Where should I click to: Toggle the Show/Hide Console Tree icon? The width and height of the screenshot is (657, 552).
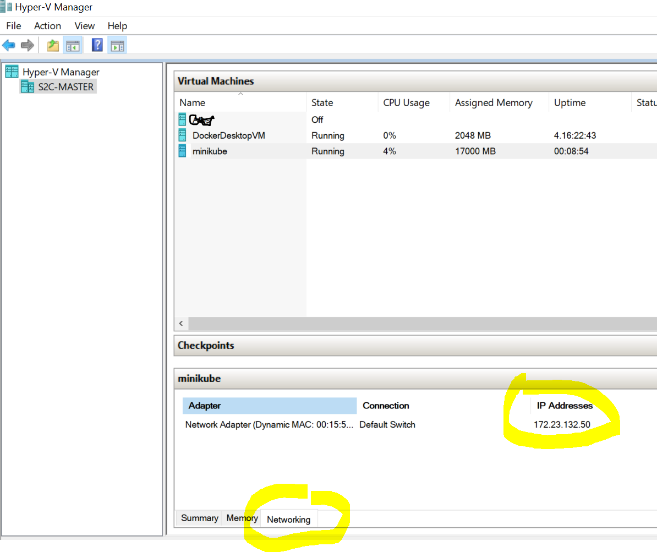click(x=73, y=45)
